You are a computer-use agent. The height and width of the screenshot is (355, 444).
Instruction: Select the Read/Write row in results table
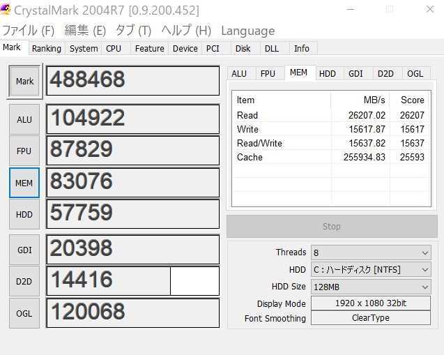pos(331,143)
